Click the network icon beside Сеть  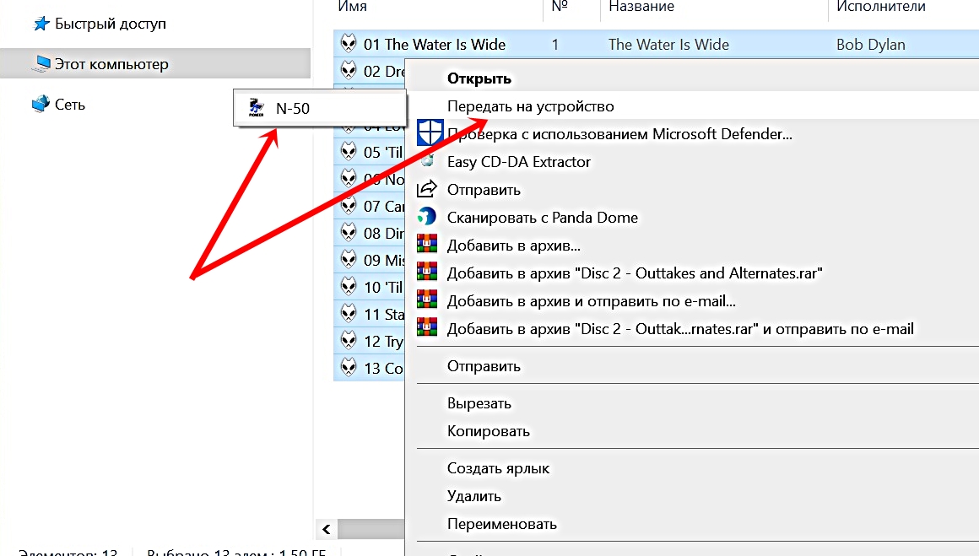tap(41, 105)
